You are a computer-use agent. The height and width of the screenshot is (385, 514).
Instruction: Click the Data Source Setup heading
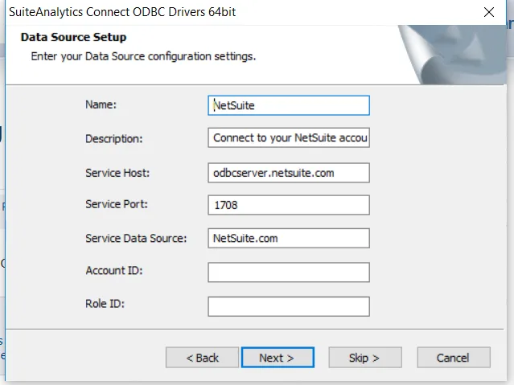(73, 37)
